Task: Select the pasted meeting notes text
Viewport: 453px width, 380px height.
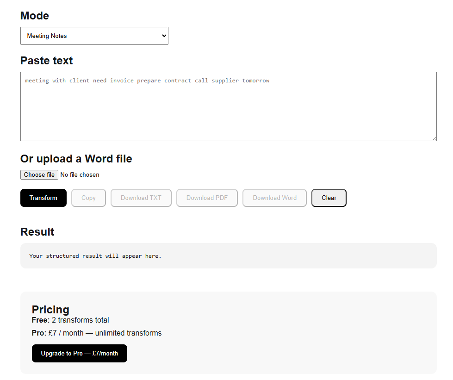Action: tap(147, 80)
